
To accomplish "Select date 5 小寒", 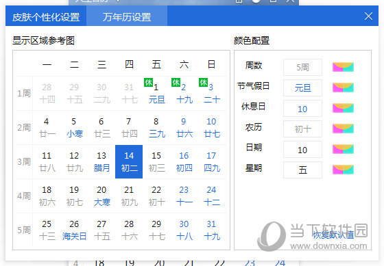I will click(x=74, y=127).
